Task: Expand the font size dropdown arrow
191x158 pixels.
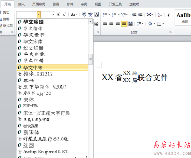Action: click(x=53, y=15)
